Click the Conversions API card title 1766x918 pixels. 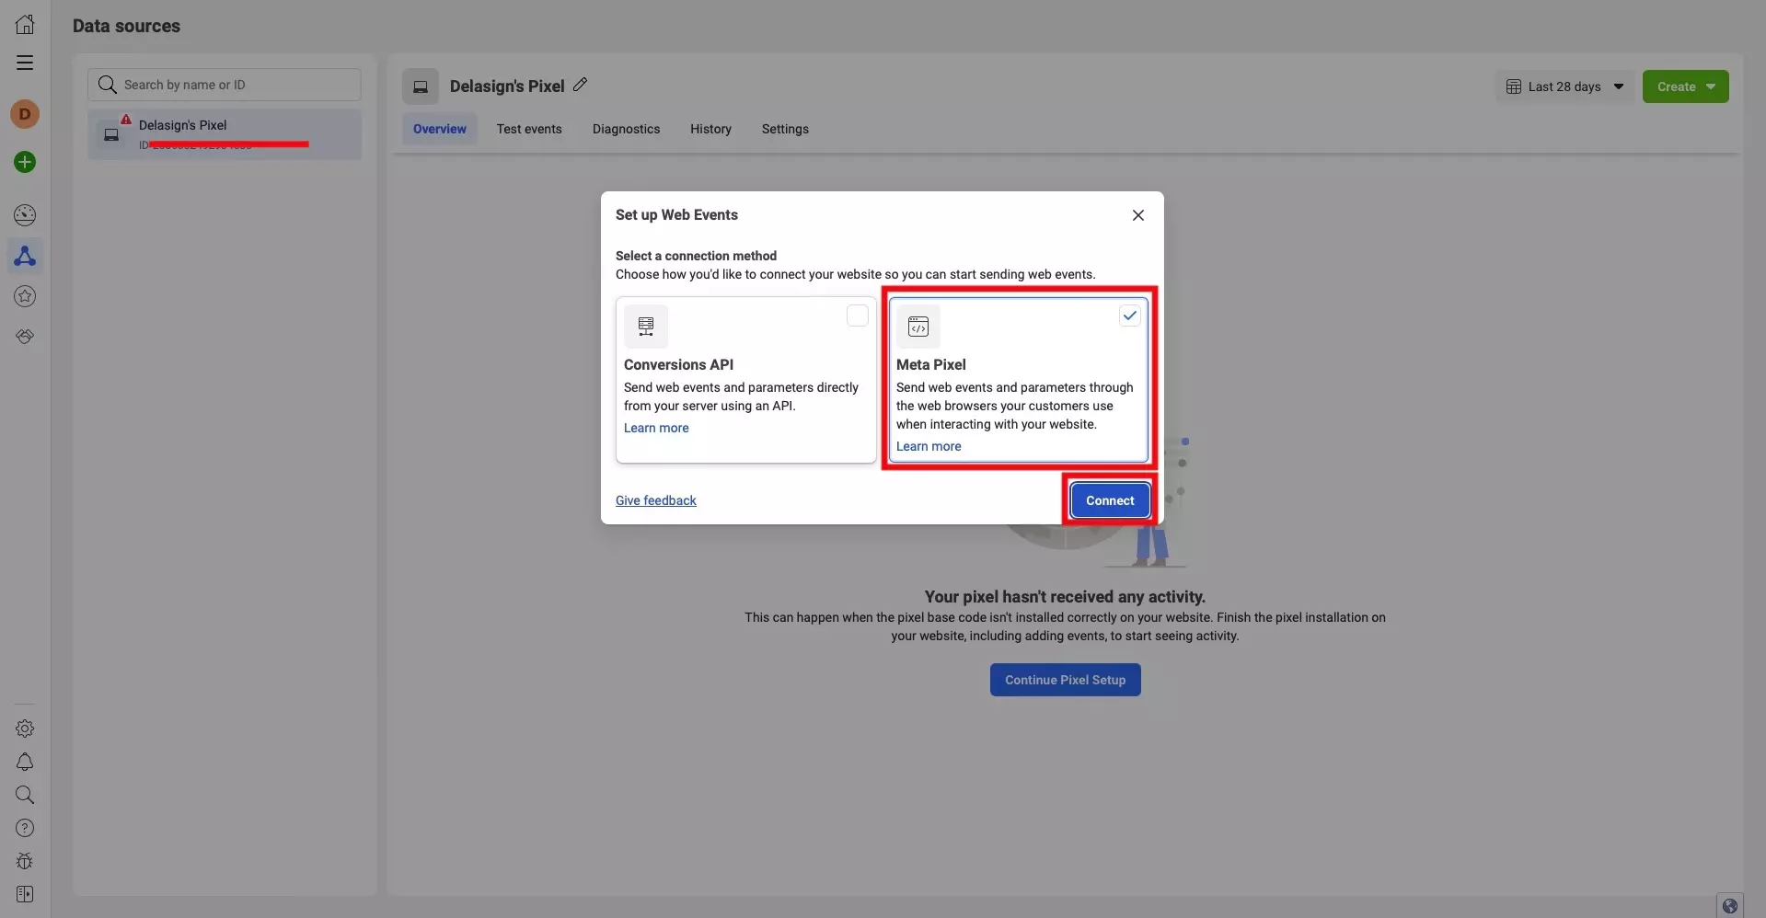point(678,364)
